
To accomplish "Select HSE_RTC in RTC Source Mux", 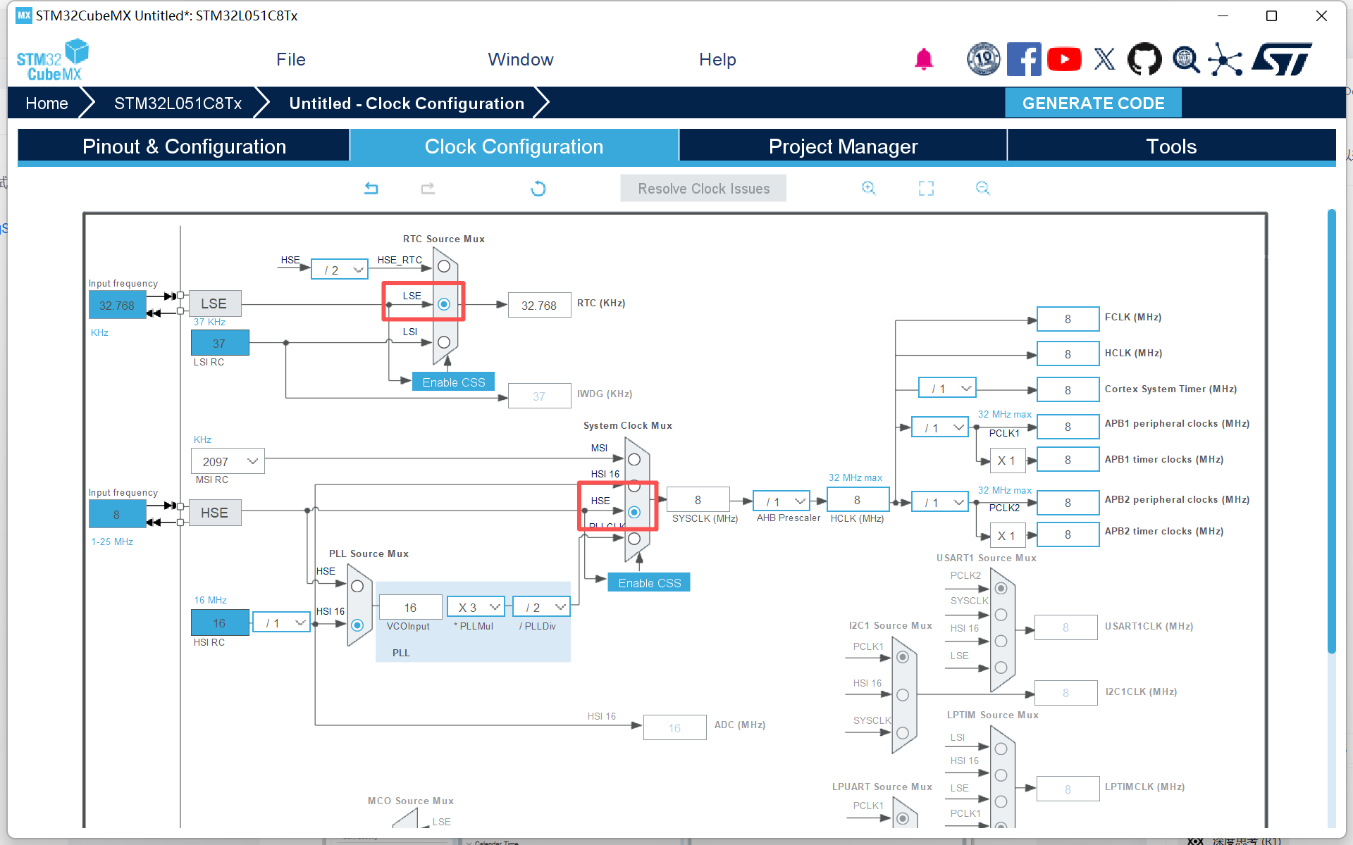I will 444,266.
